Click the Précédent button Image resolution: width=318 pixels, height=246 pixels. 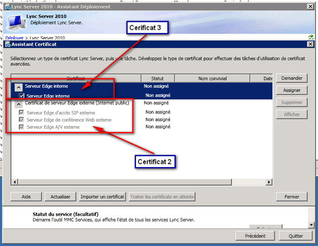[x=255, y=236]
